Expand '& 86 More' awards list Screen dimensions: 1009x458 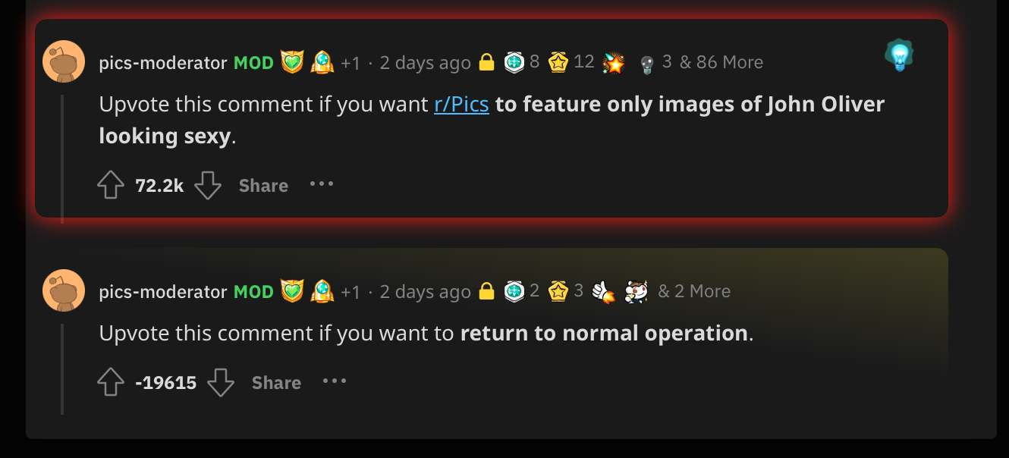point(721,62)
